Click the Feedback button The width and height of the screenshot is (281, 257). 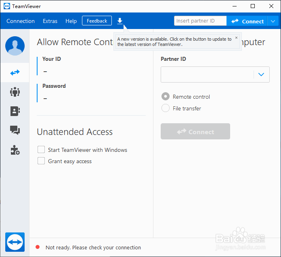97,21
